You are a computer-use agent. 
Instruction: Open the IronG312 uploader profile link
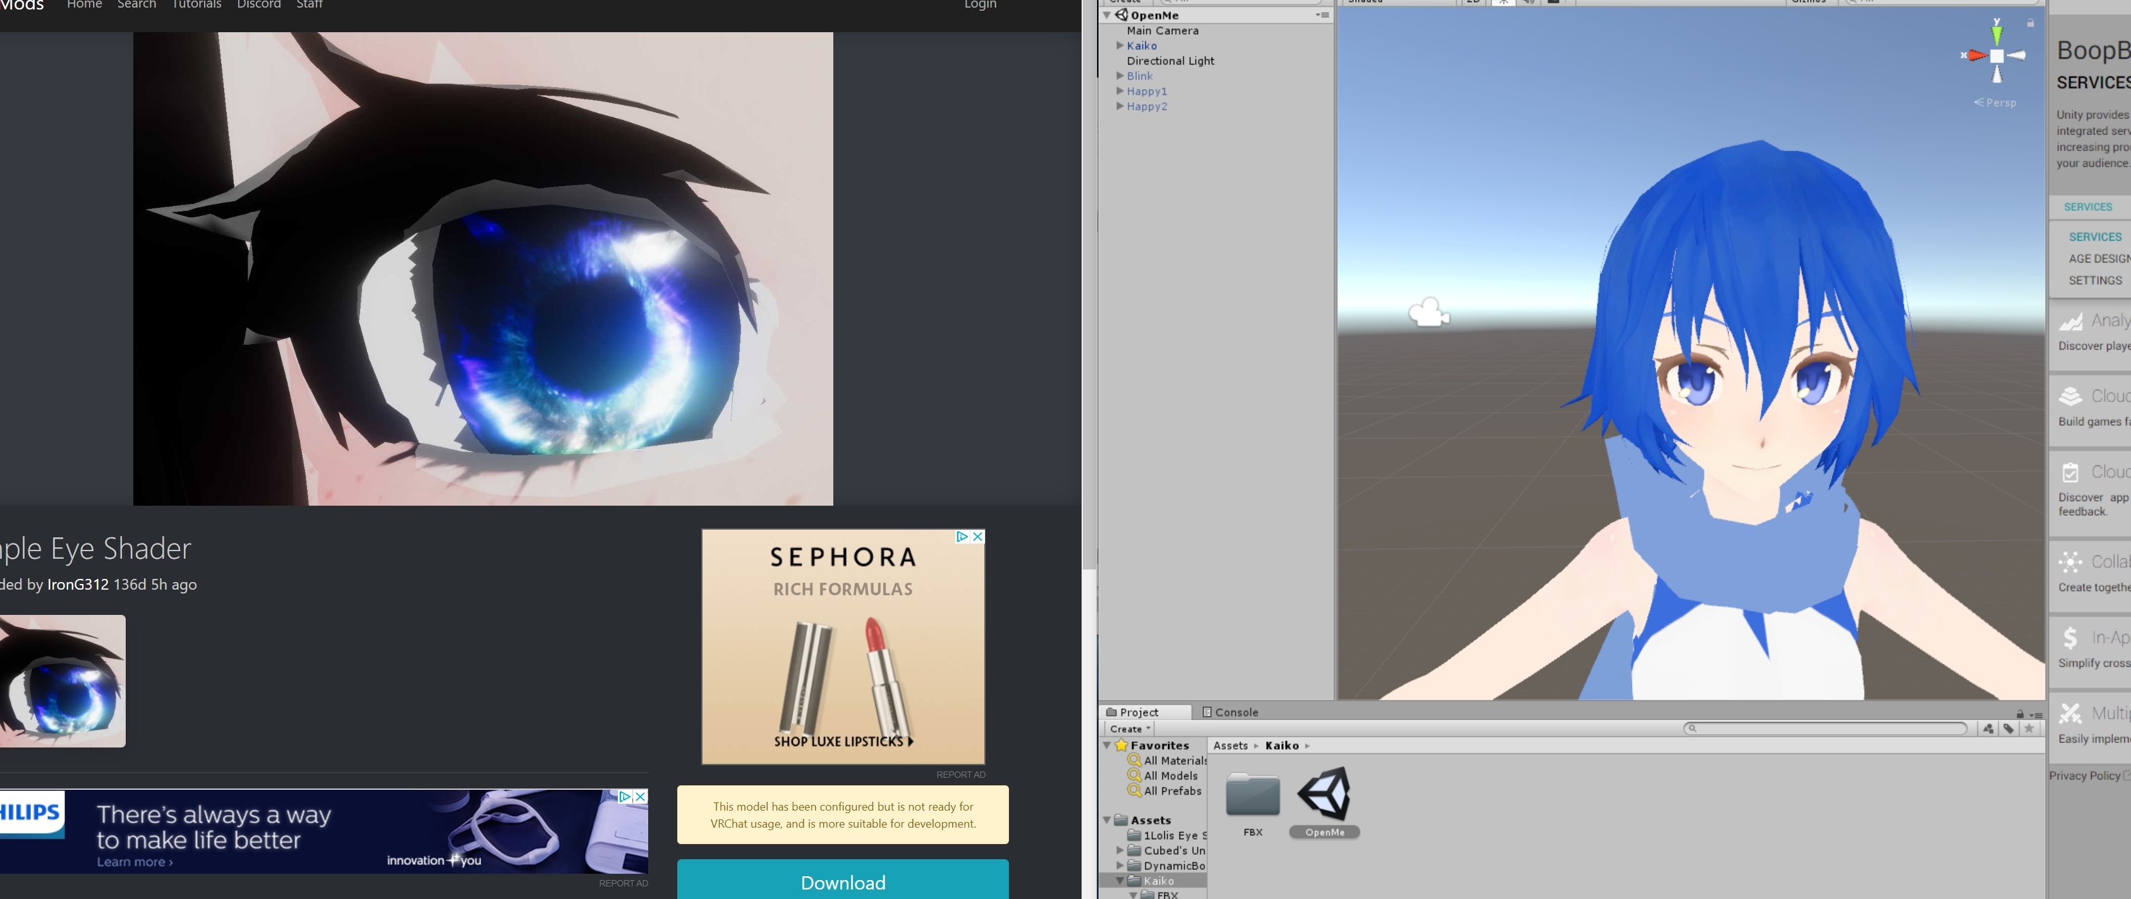78,584
